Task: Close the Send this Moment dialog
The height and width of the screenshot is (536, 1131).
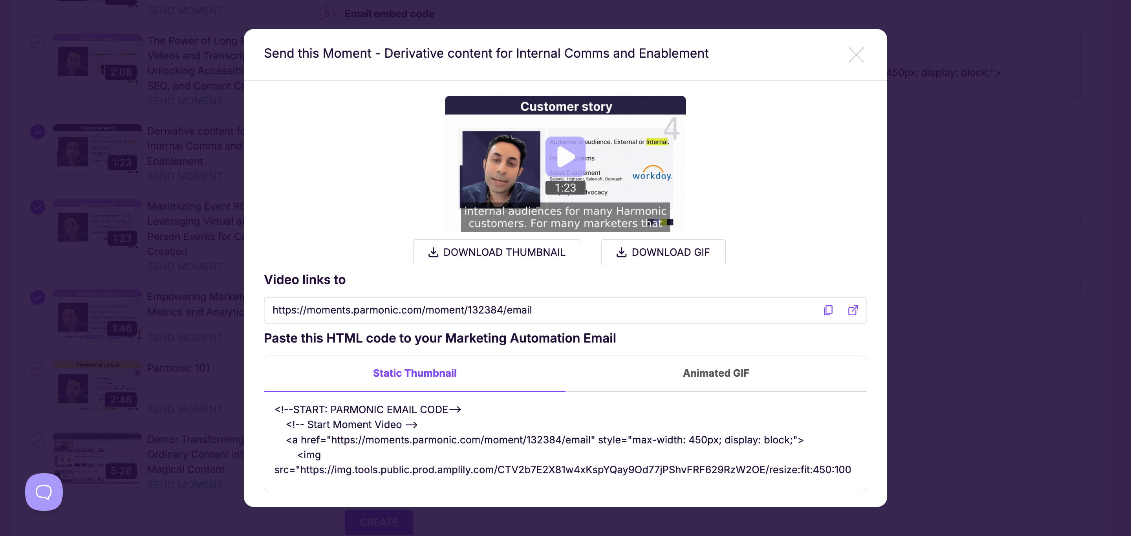Action: 856,55
